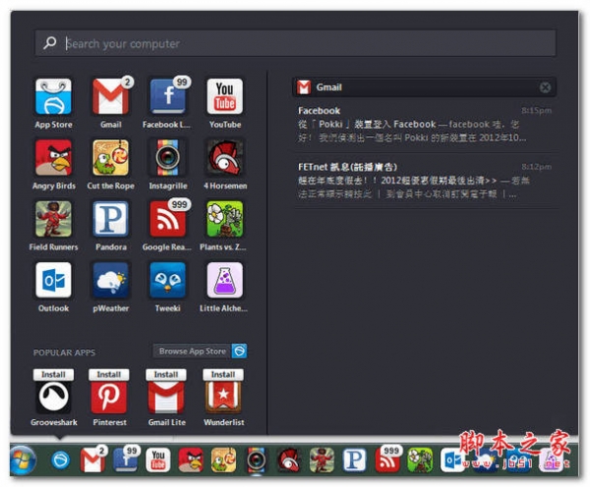590x487 pixels.
Task: Open the App Store app in the grid
Action: (x=53, y=96)
